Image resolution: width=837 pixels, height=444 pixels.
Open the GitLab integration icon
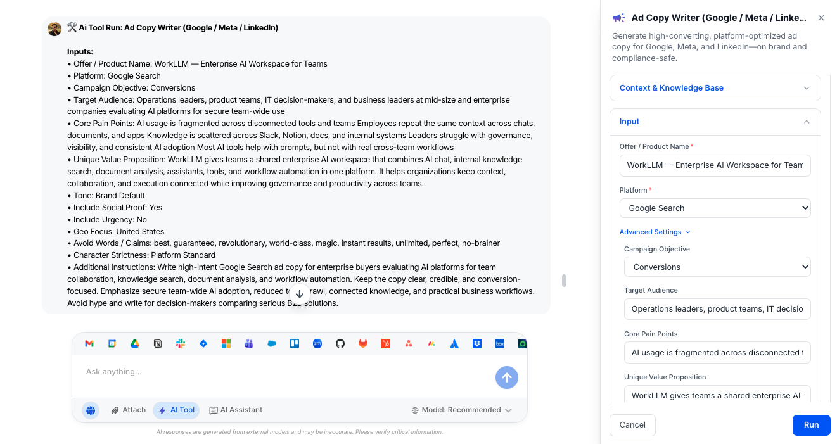(x=363, y=343)
